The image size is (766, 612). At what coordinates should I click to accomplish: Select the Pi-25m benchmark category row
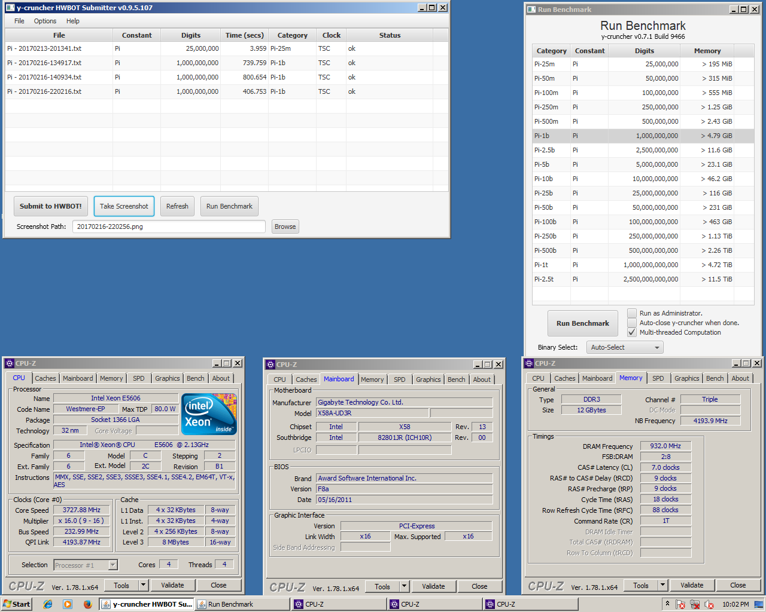(x=643, y=64)
